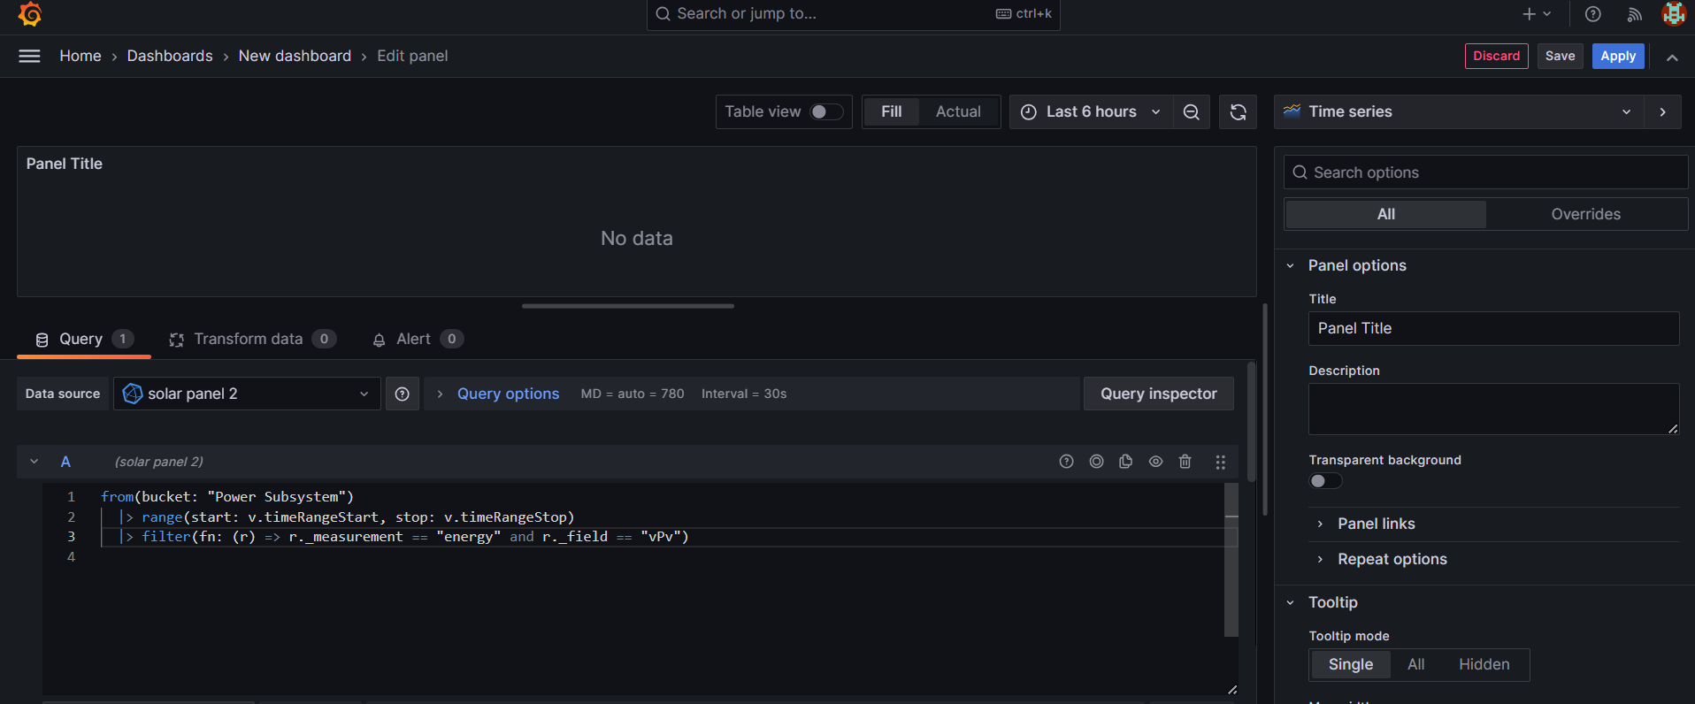Click the panel and query pane splitter bar
This screenshot has height=704, width=1695.
click(628, 306)
